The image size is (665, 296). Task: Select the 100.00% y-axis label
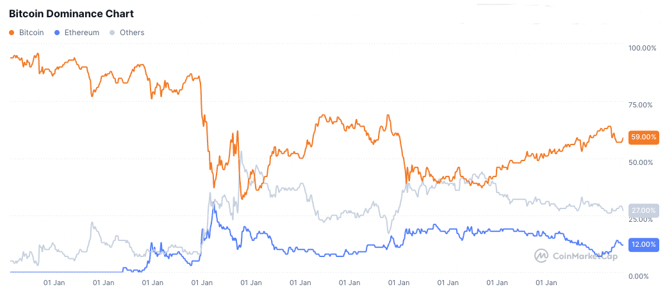coord(642,49)
